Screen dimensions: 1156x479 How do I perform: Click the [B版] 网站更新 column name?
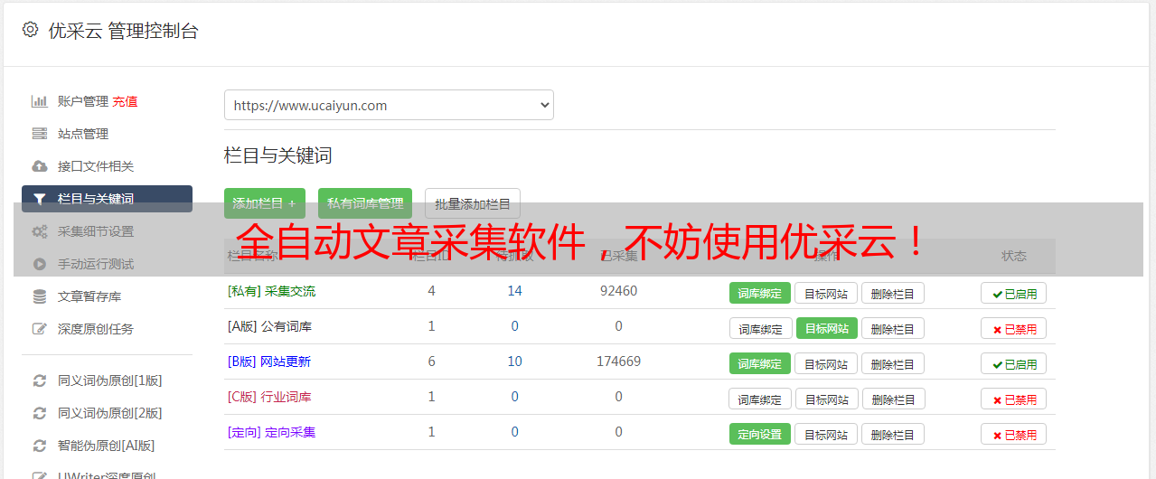click(x=269, y=362)
